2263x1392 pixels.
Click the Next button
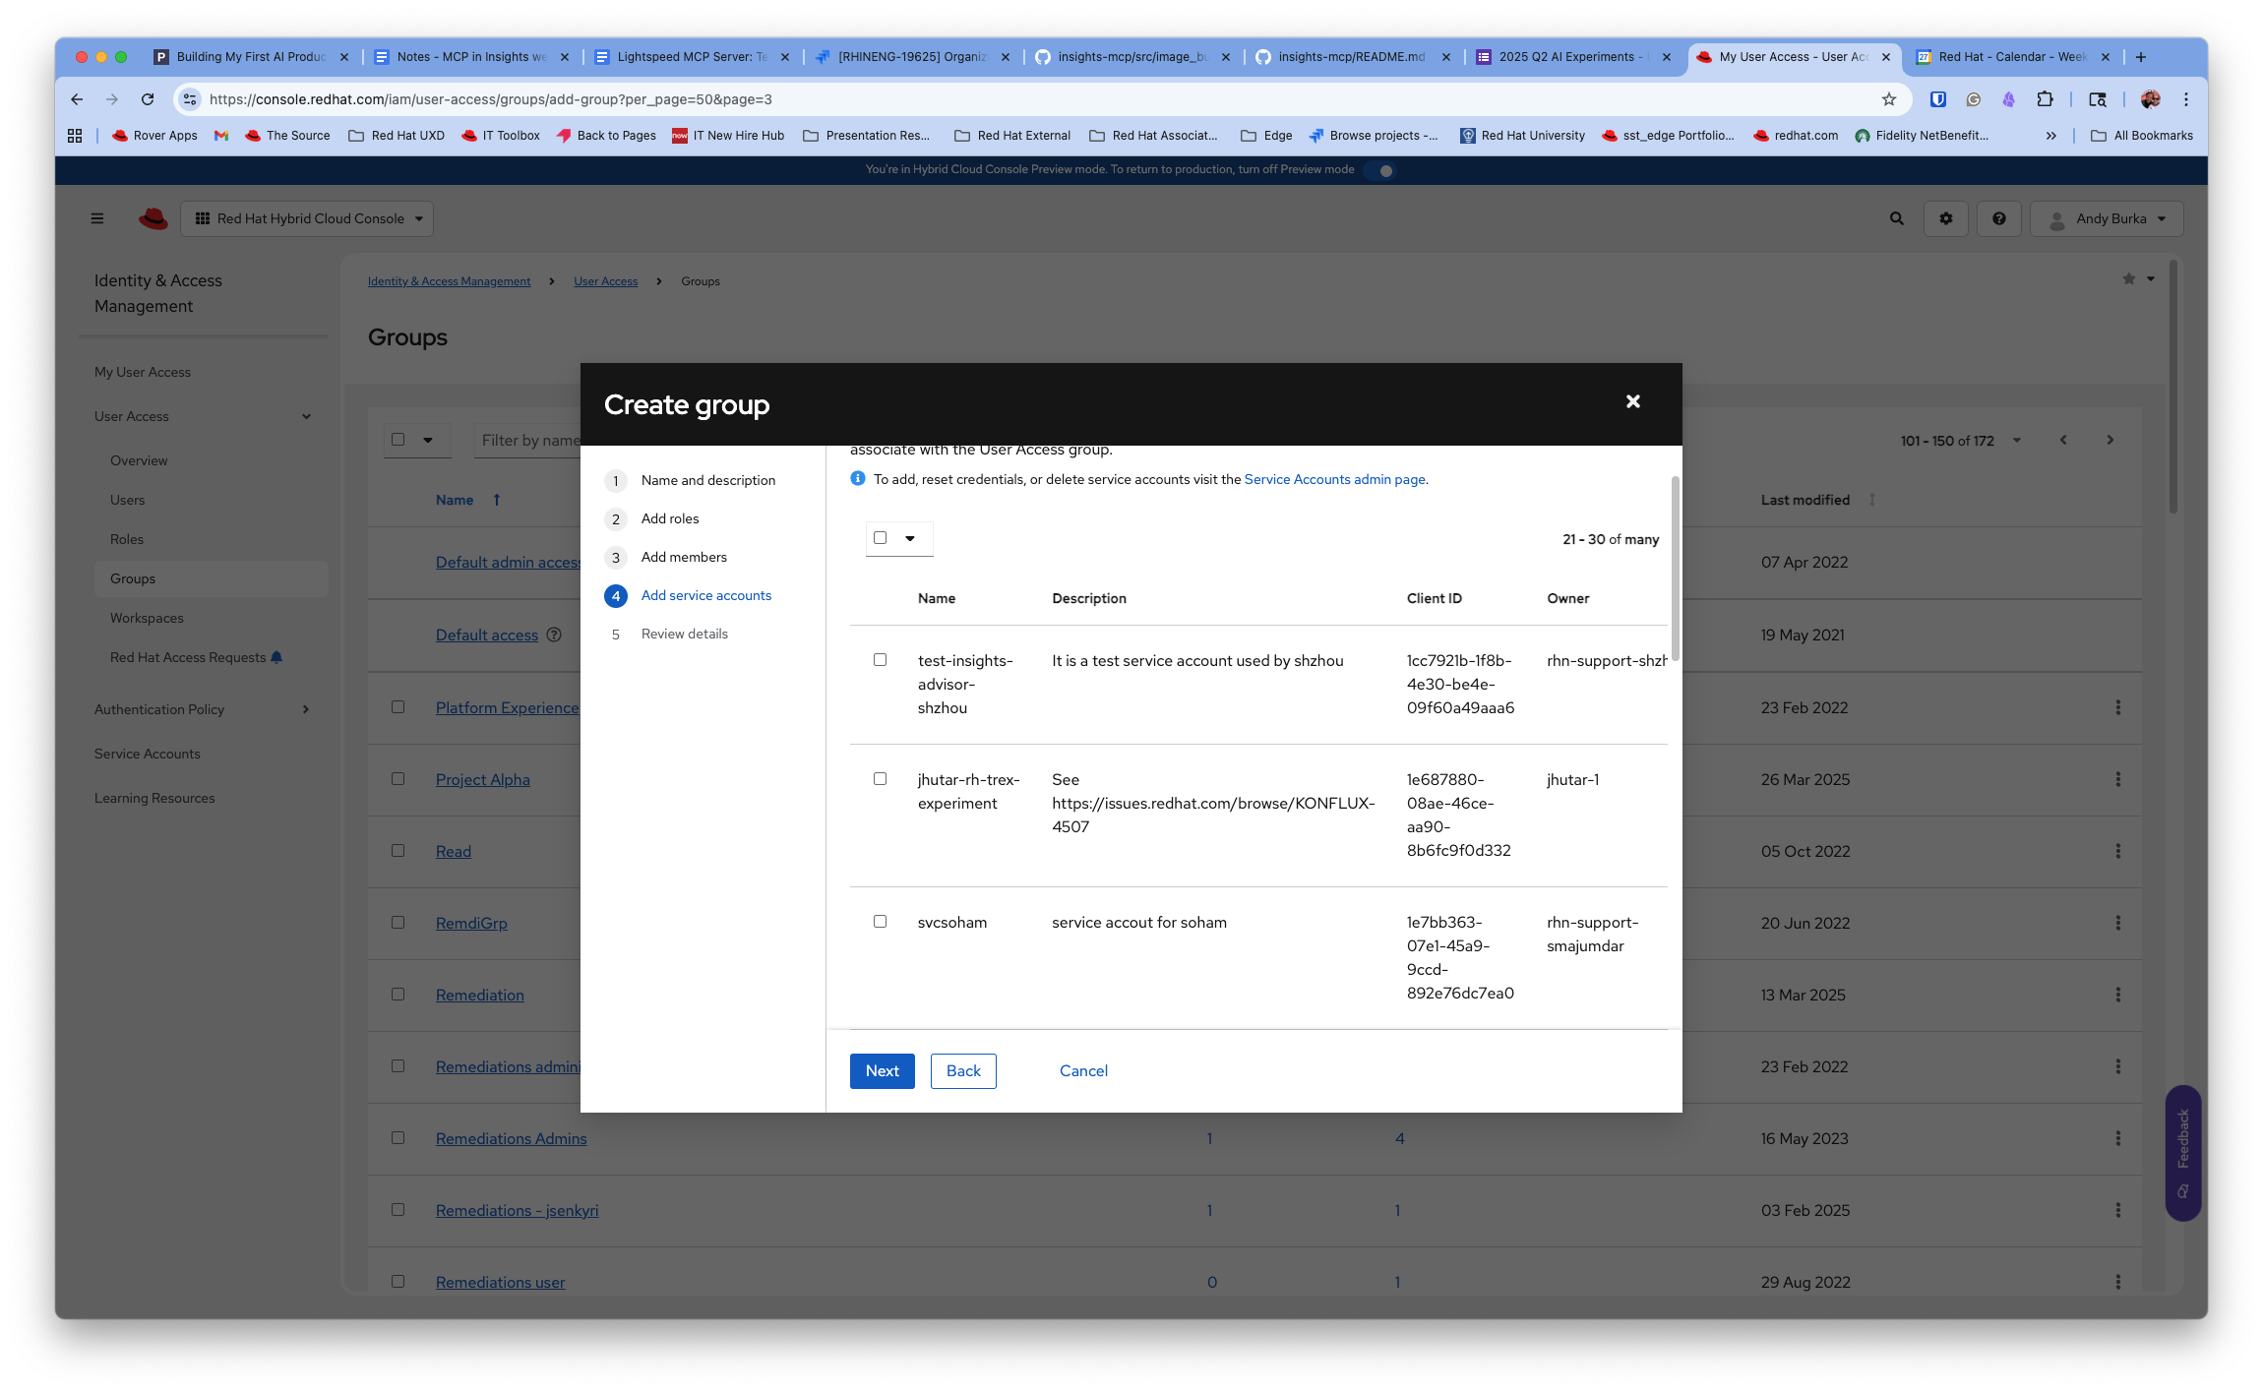[882, 1070]
